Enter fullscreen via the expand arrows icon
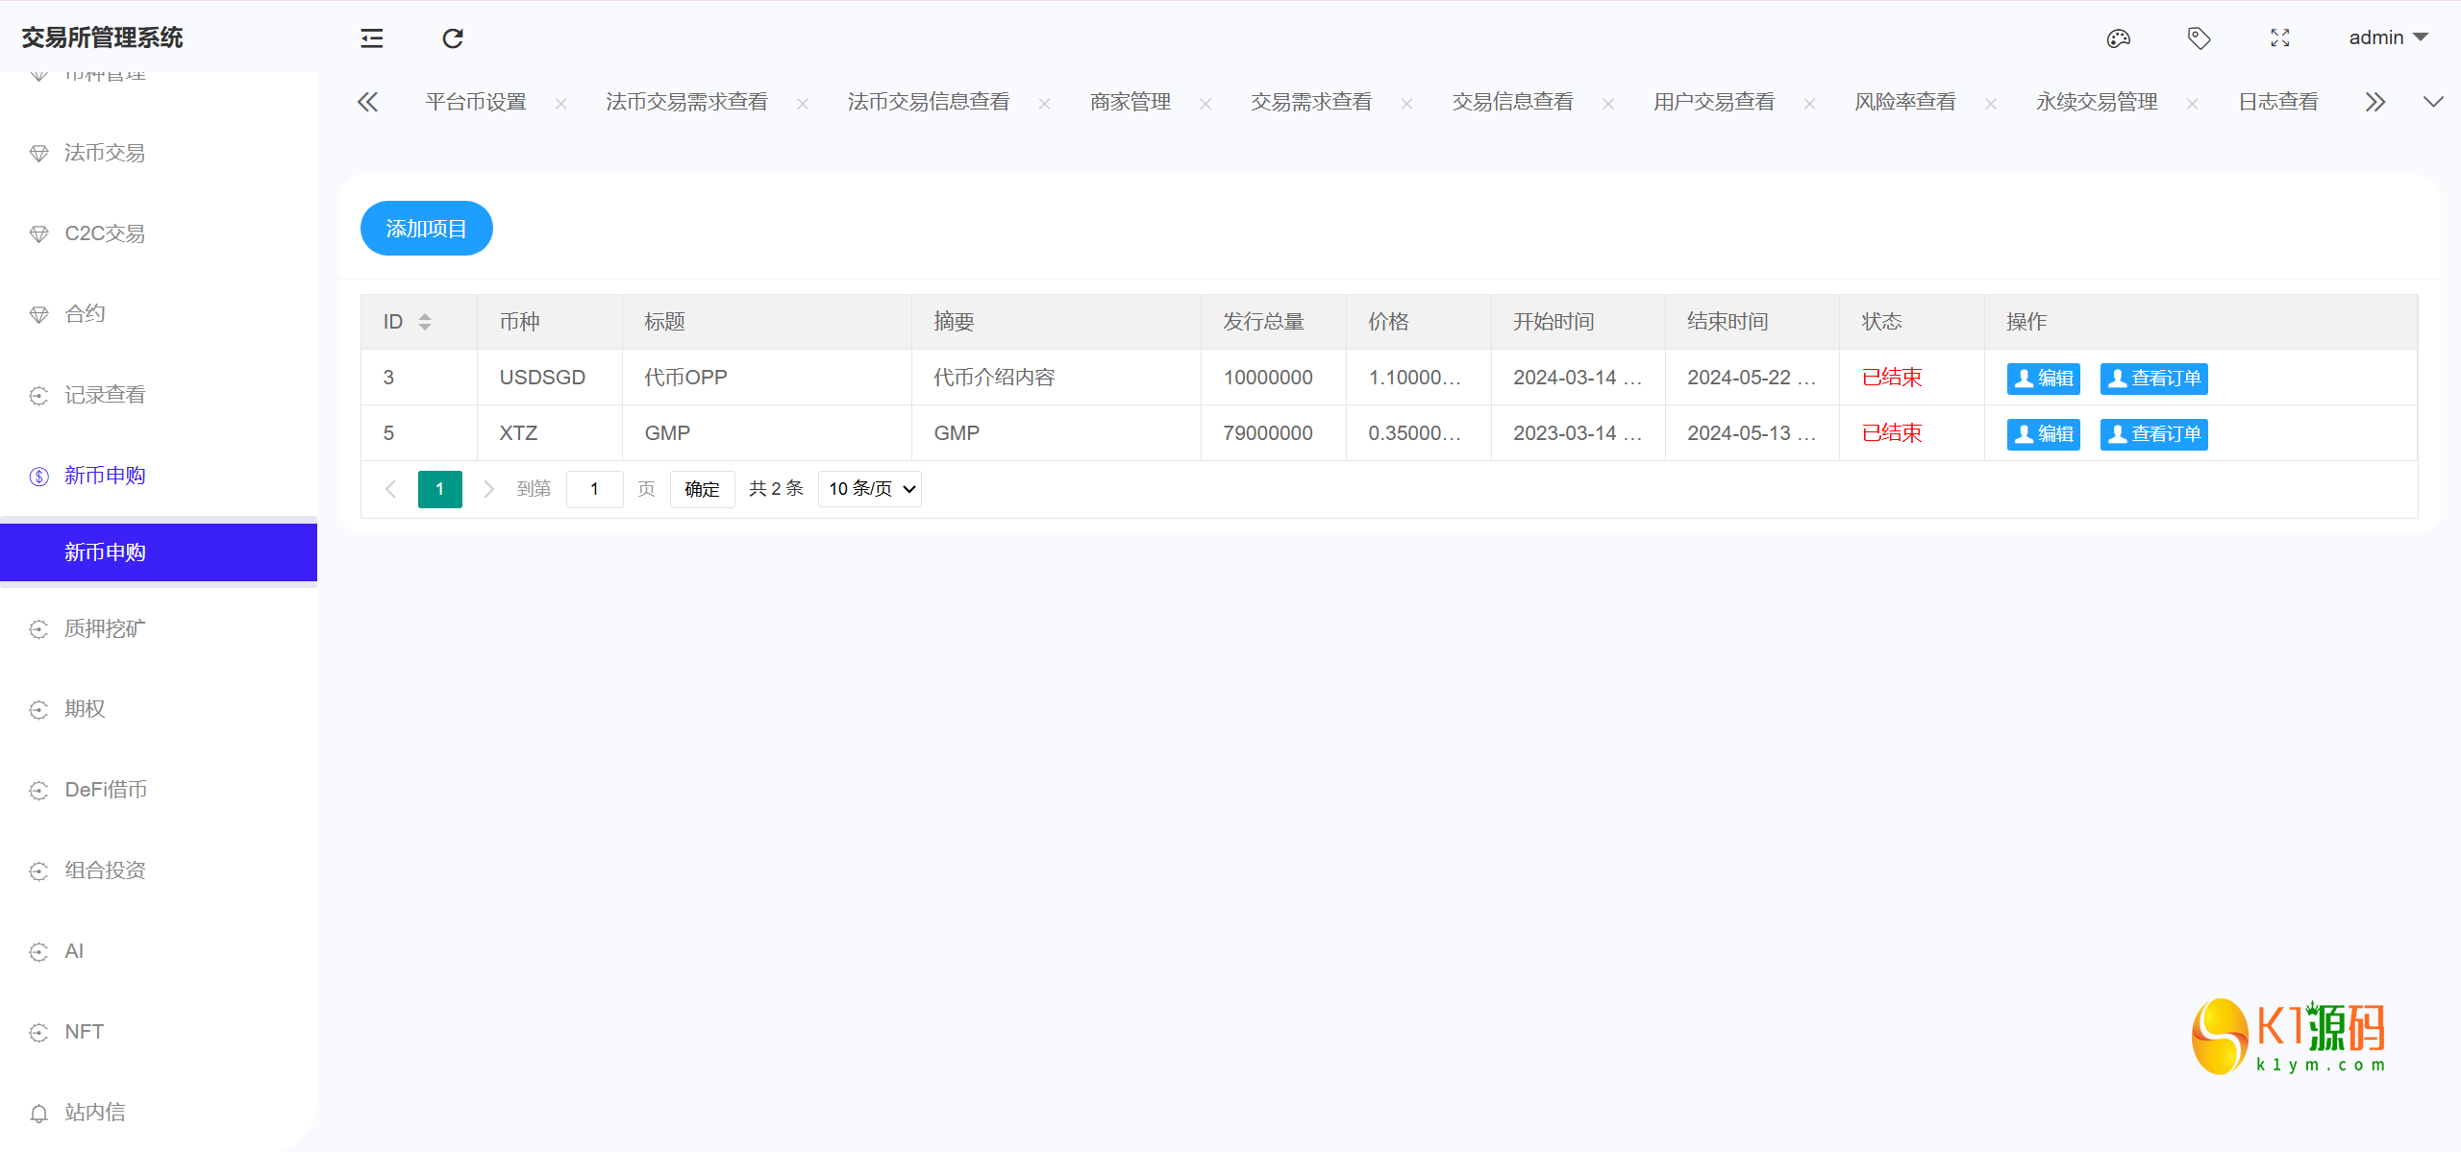This screenshot has width=2461, height=1152. [2280, 37]
